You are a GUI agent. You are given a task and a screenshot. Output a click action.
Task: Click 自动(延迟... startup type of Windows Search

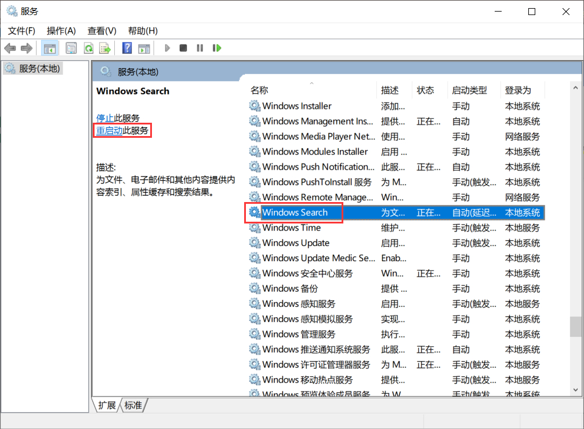click(x=474, y=212)
